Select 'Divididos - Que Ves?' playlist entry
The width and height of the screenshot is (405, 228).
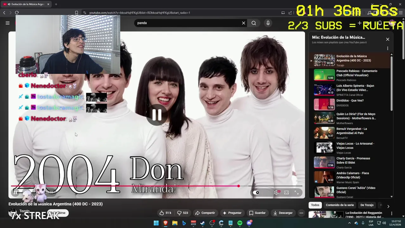tap(351, 104)
